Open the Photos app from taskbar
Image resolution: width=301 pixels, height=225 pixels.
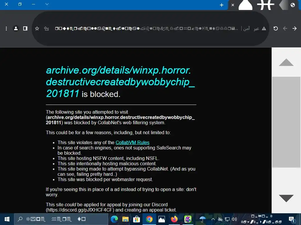click(x=162, y=219)
